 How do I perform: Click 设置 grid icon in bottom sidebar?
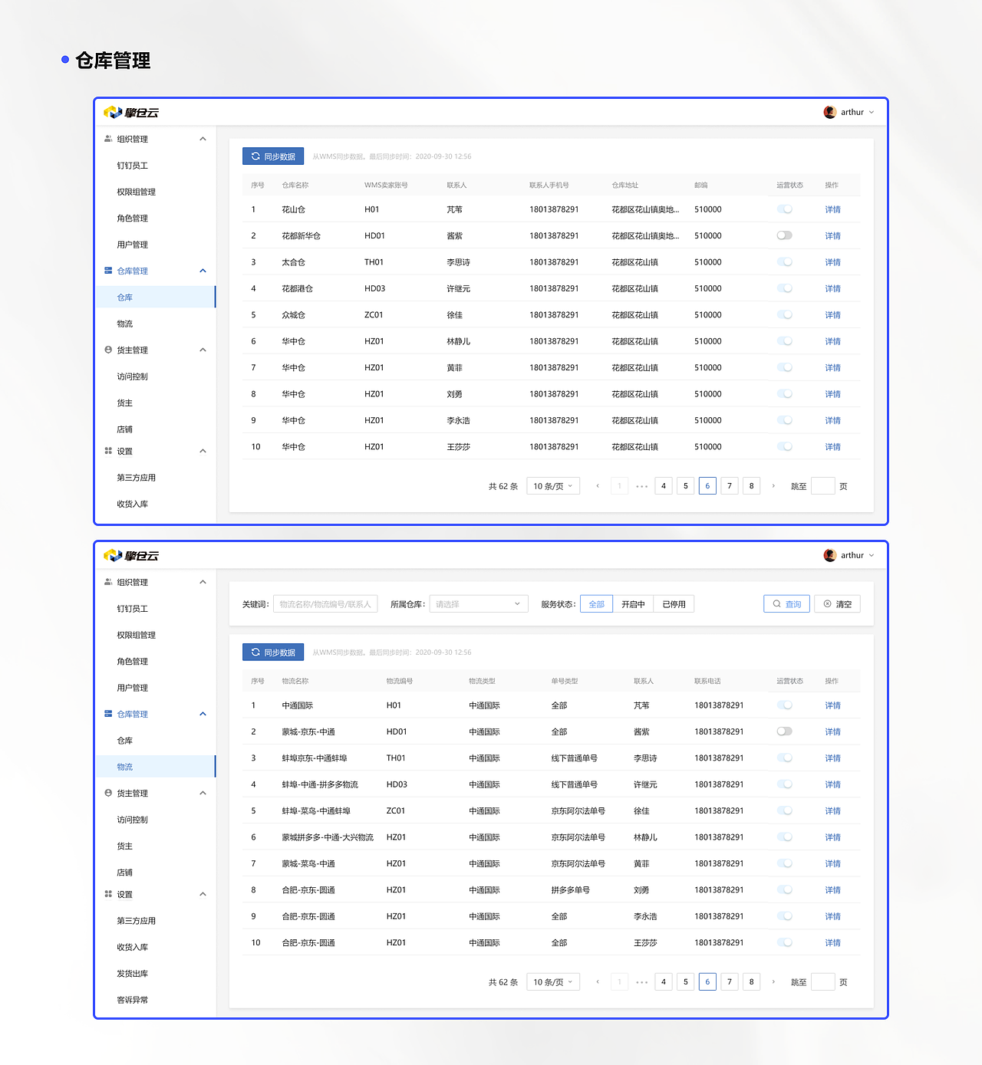point(108,894)
